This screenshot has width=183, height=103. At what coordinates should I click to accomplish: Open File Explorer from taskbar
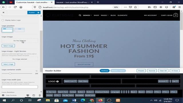click(x=48, y=100)
